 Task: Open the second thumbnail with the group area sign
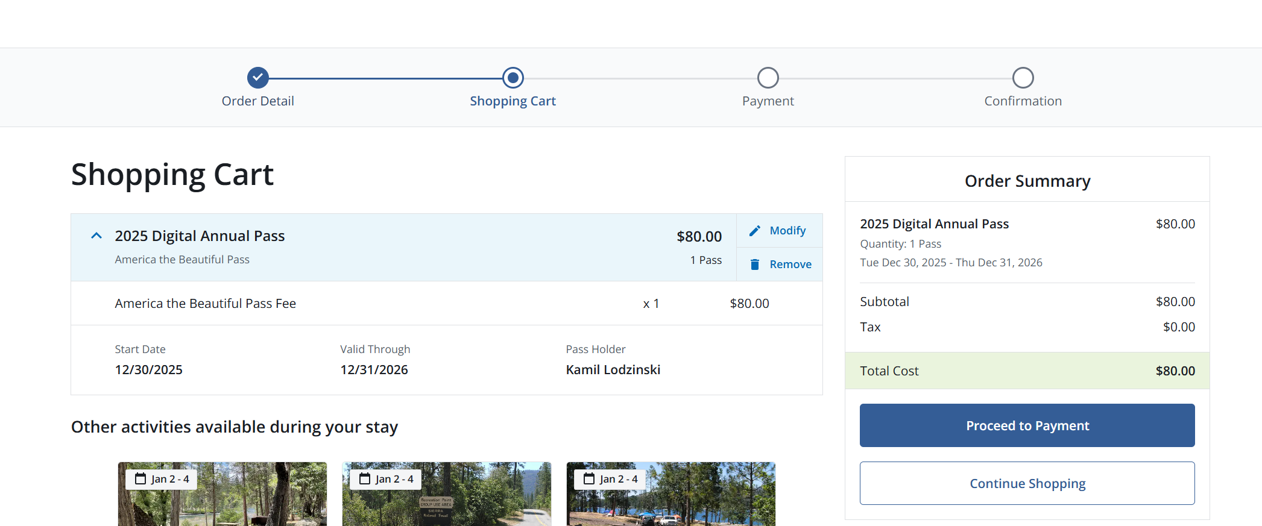(447, 494)
